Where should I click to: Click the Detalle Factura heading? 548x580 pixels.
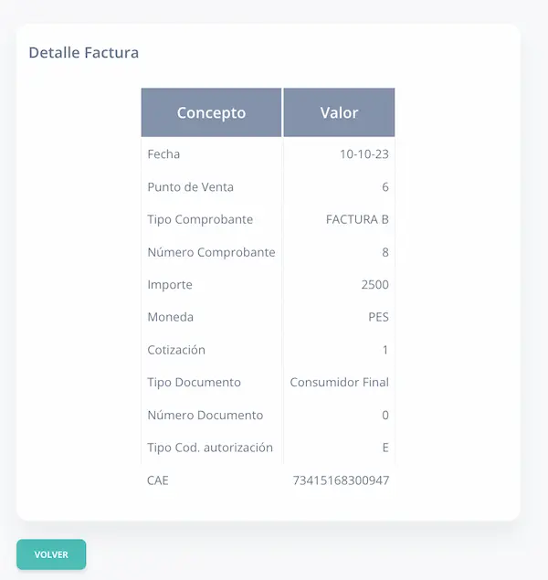point(84,53)
